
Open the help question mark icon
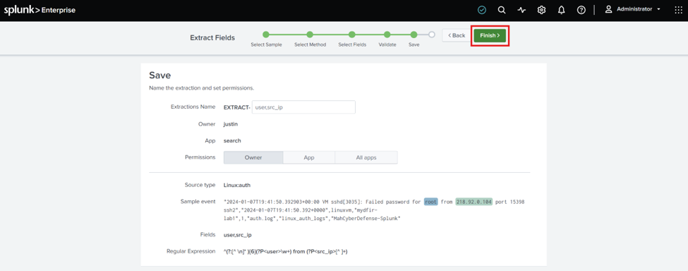tap(581, 10)
